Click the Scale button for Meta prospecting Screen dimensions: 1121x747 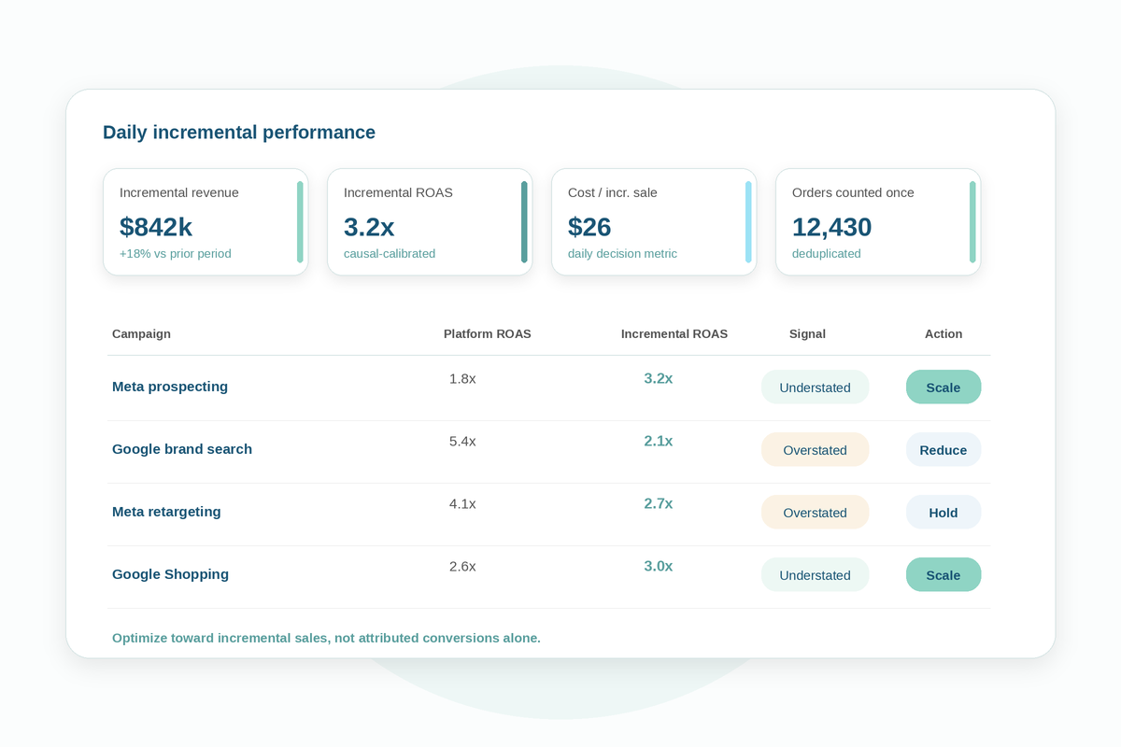(x=944, y=387)
